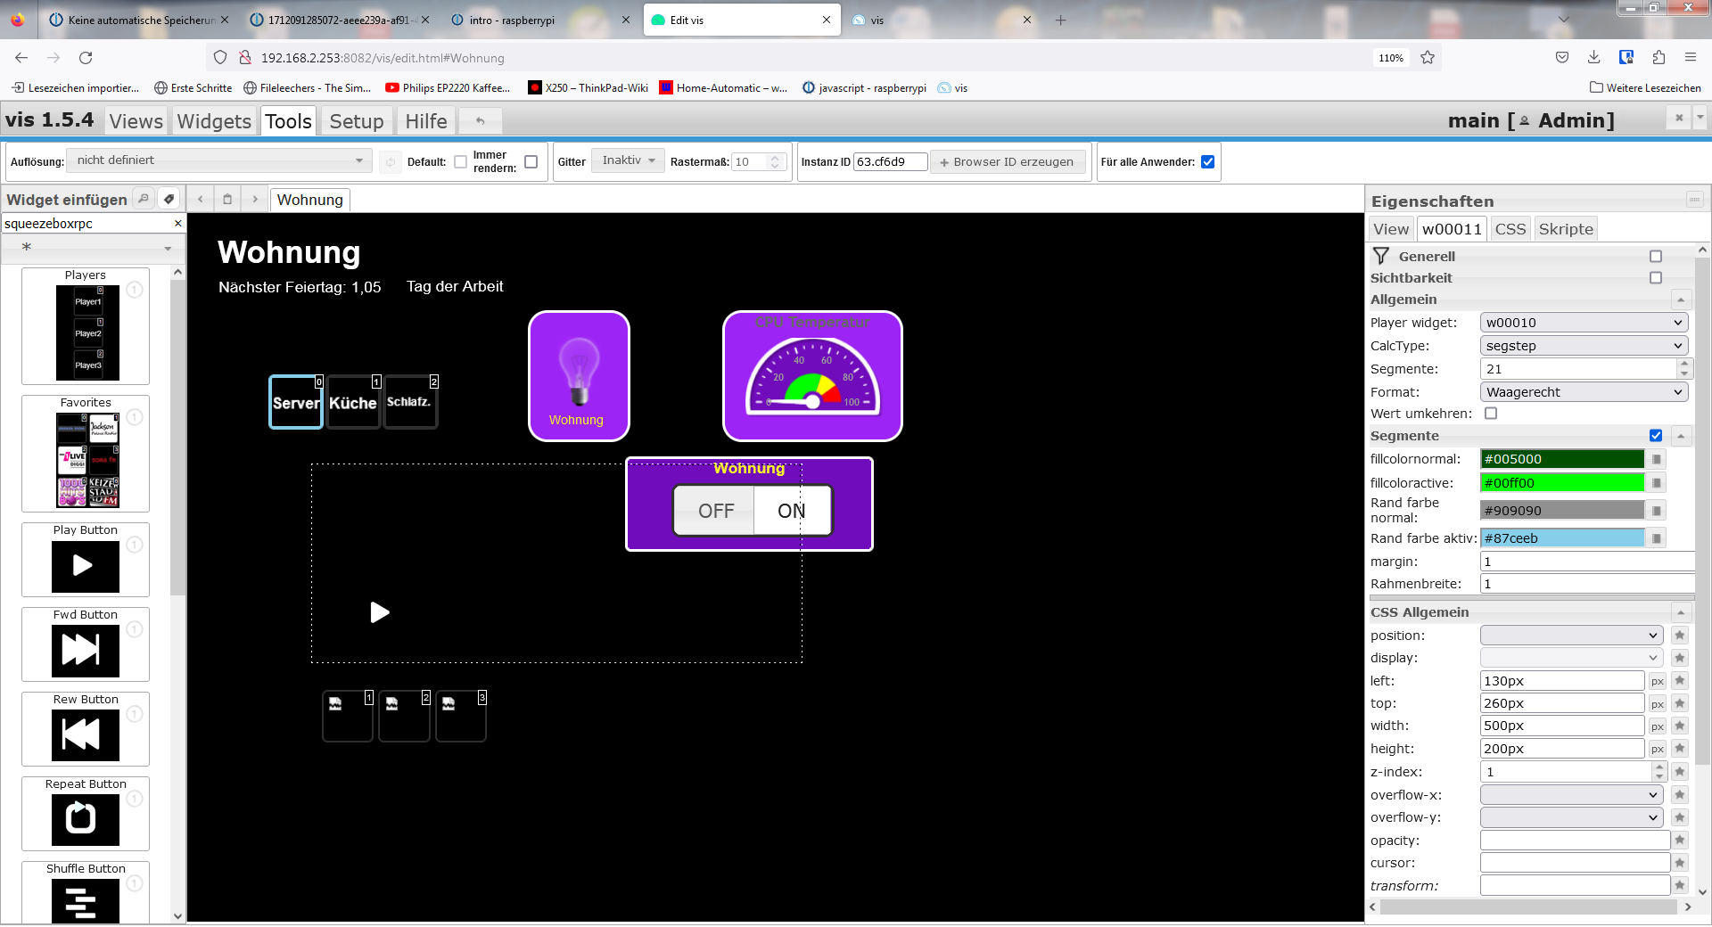Open the Auflösung dropdown
1712x927 pixels.
tap(219, 160)
